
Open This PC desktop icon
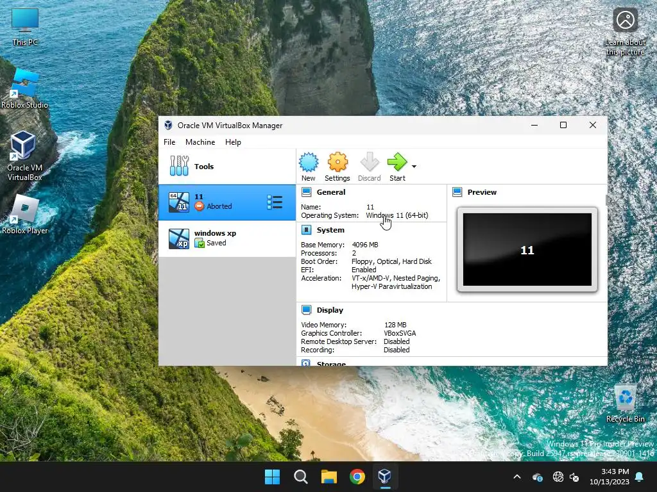point(25,27)
